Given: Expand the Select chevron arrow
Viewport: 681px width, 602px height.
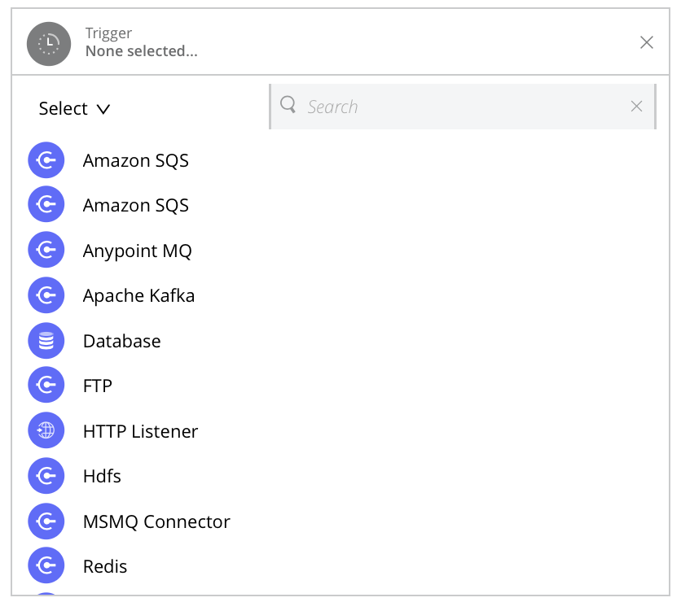Looking at the screenshot, I should (103, 109).
